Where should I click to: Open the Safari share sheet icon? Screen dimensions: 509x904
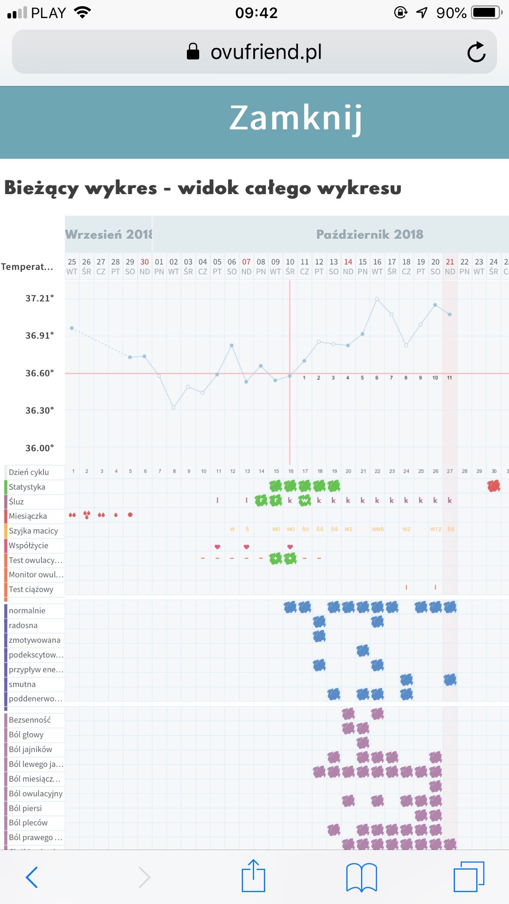click(253, 876)
